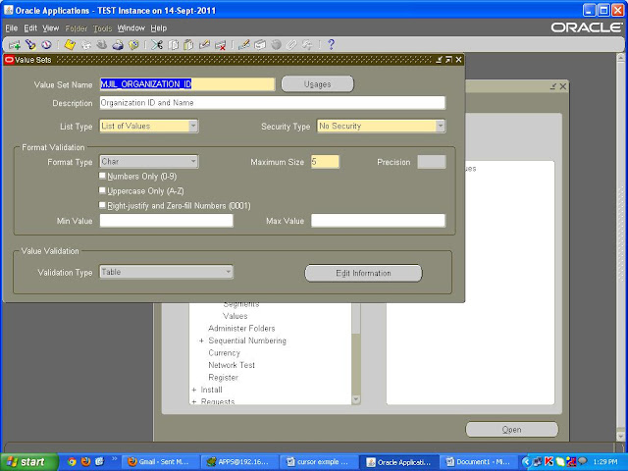Open the Security Type dropdown
628x471 pixels.
pos(441,127)
